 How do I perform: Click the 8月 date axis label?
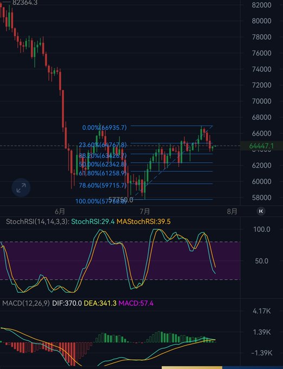232,211
